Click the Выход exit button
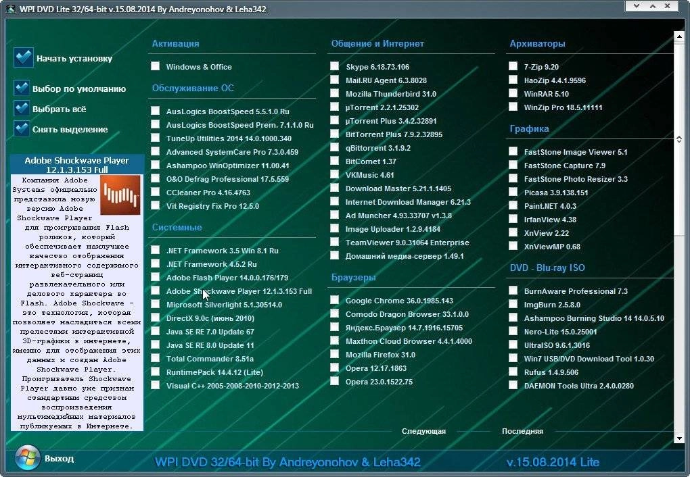The height and width of the screenshot is (477, 690). (59, 459)
